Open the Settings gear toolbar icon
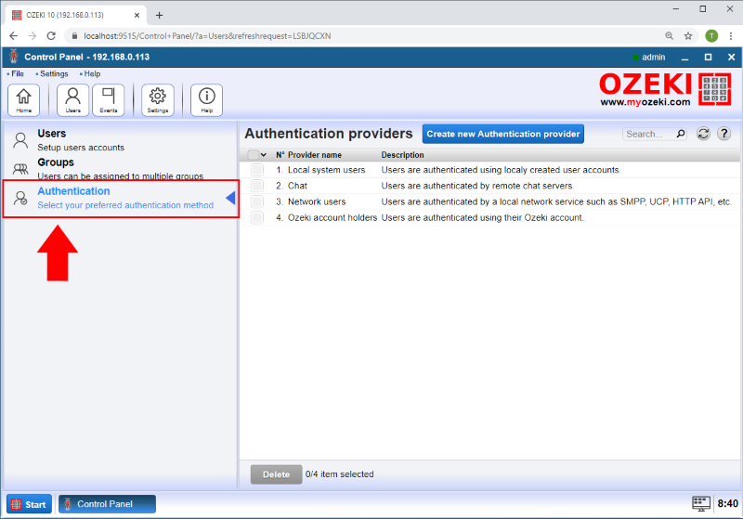This screenshot has height=519, width=743. pyautogui.click(x=158, y=100)
